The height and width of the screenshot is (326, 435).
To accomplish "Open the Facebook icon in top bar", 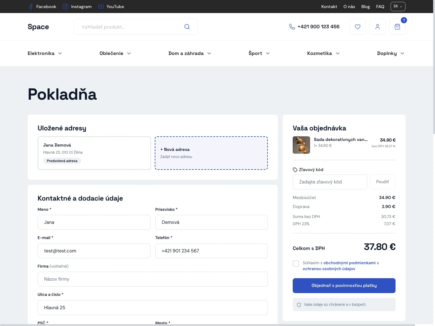I will [x=31, y=7].
